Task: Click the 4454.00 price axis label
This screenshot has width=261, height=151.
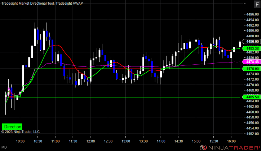Action: coord(252,128)
